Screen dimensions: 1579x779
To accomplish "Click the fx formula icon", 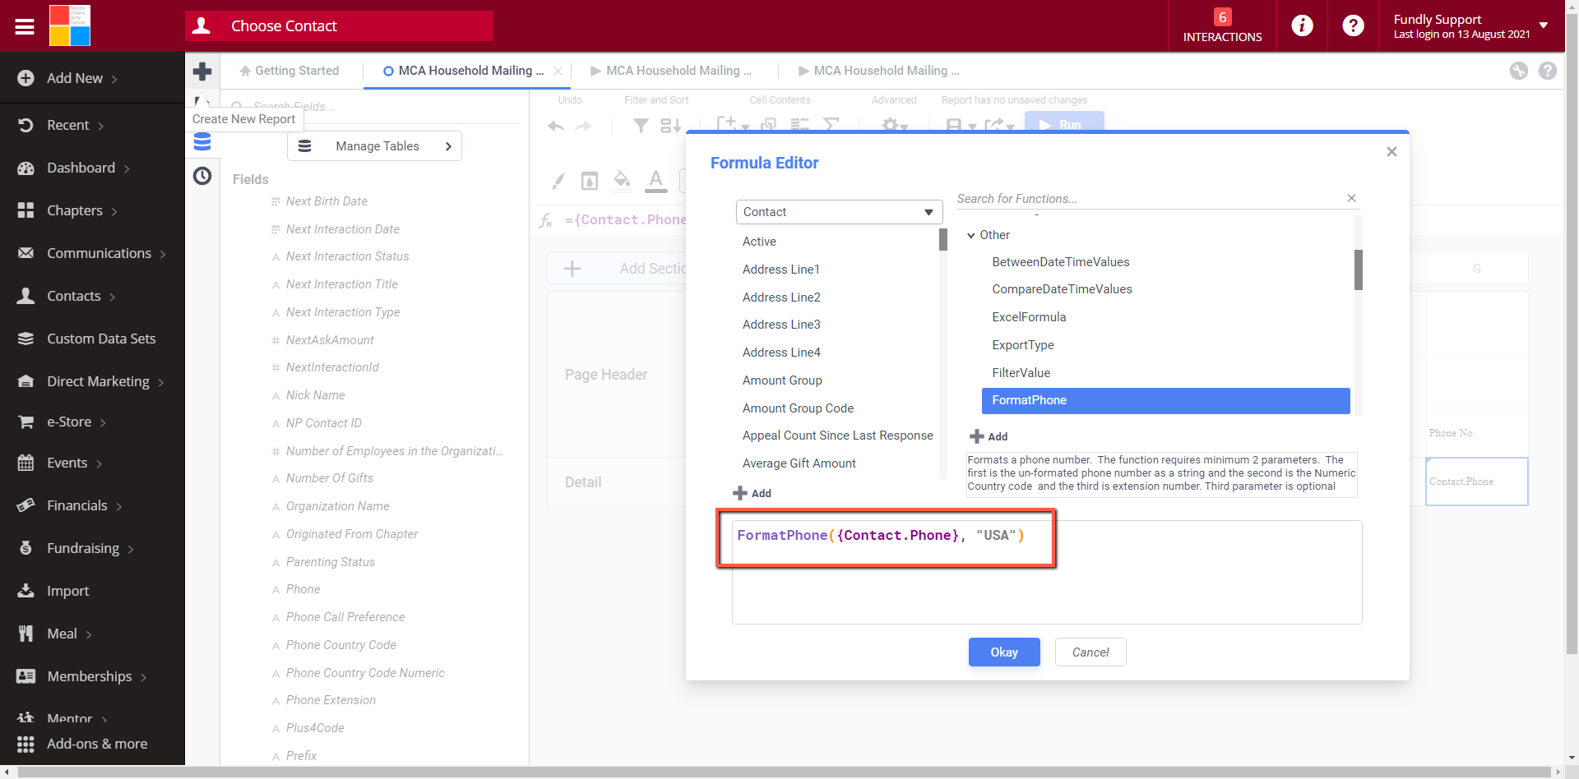I will point(545,220).
